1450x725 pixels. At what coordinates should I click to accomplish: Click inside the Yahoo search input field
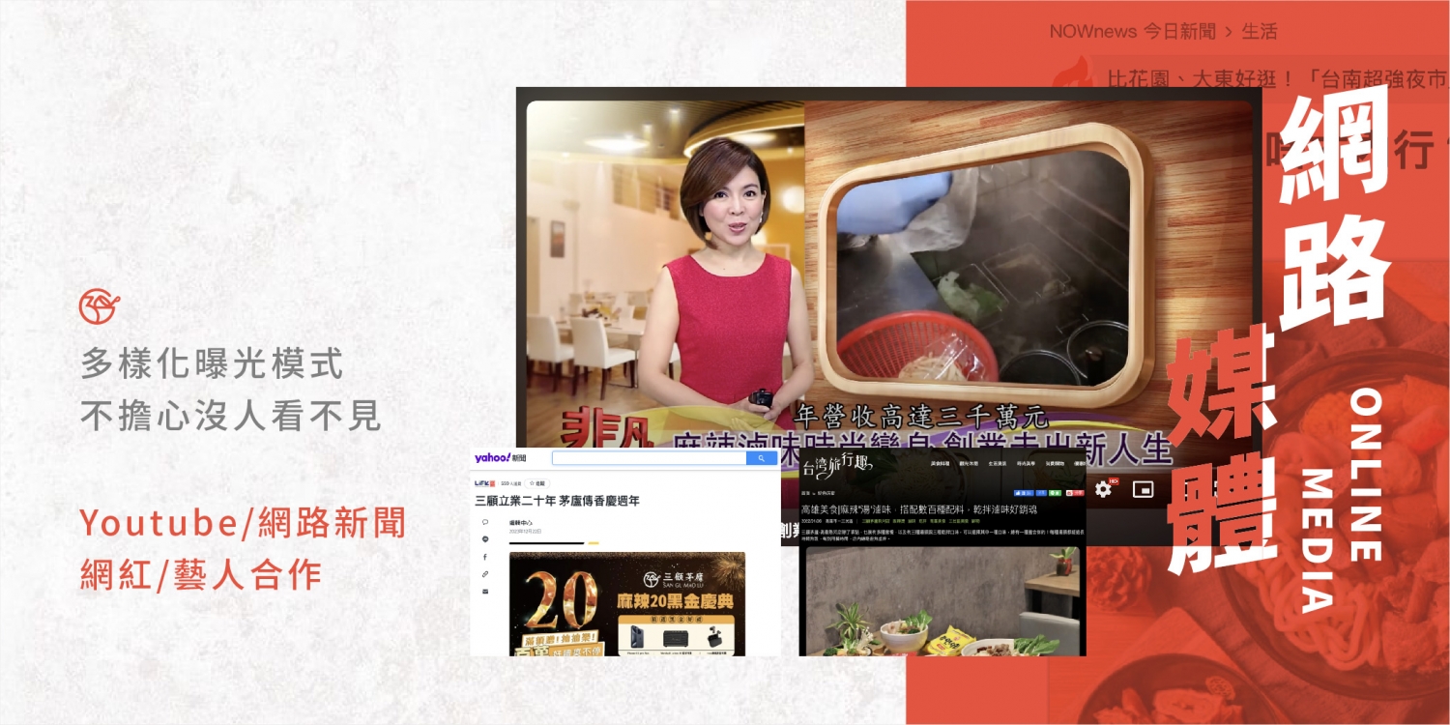[x=648, y=458]
